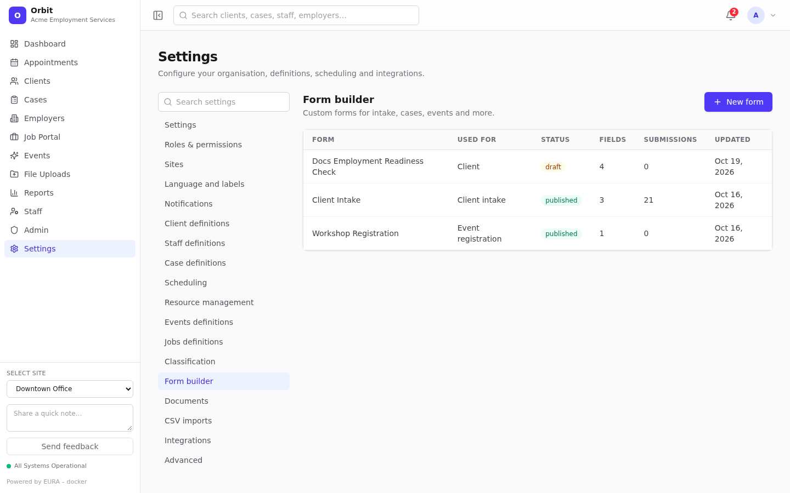
Task: Open CSV imports settings
Action: (x=224, y=421)
